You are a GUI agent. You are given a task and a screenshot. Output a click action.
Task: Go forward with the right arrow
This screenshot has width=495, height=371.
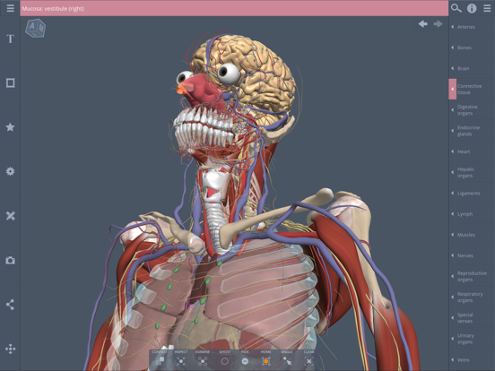point(438,24)
